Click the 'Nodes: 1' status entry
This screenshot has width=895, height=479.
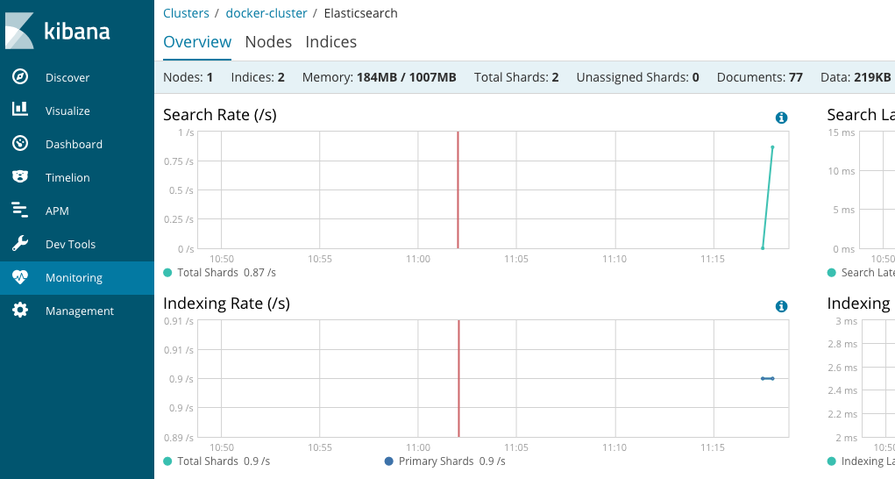[x=188, y=77]
